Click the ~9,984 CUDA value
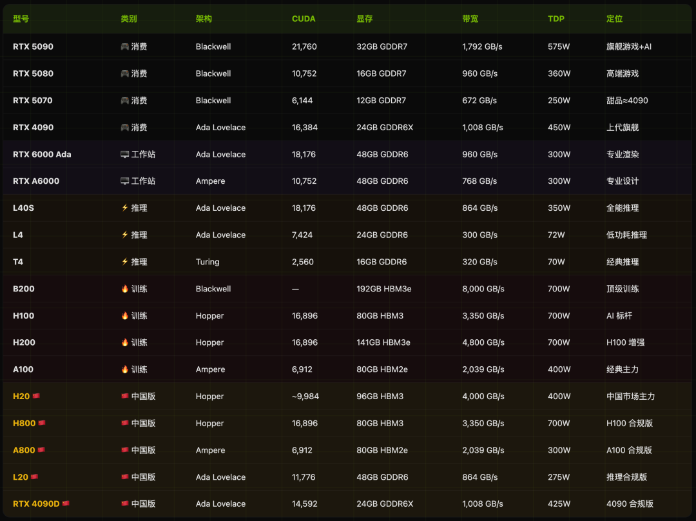 (305, 396)
